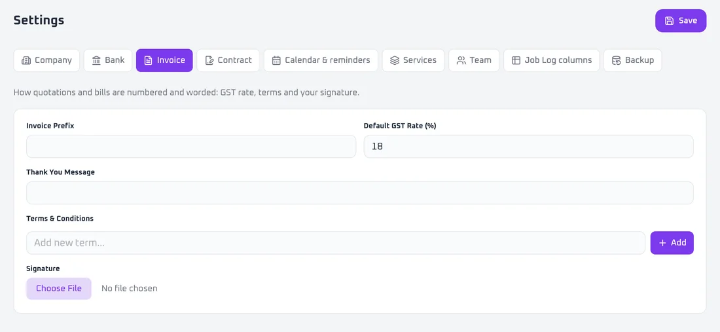This screenshot has width=720, height=332.
Task: Select the Invoice tab
Action: (x=164, y=60)
